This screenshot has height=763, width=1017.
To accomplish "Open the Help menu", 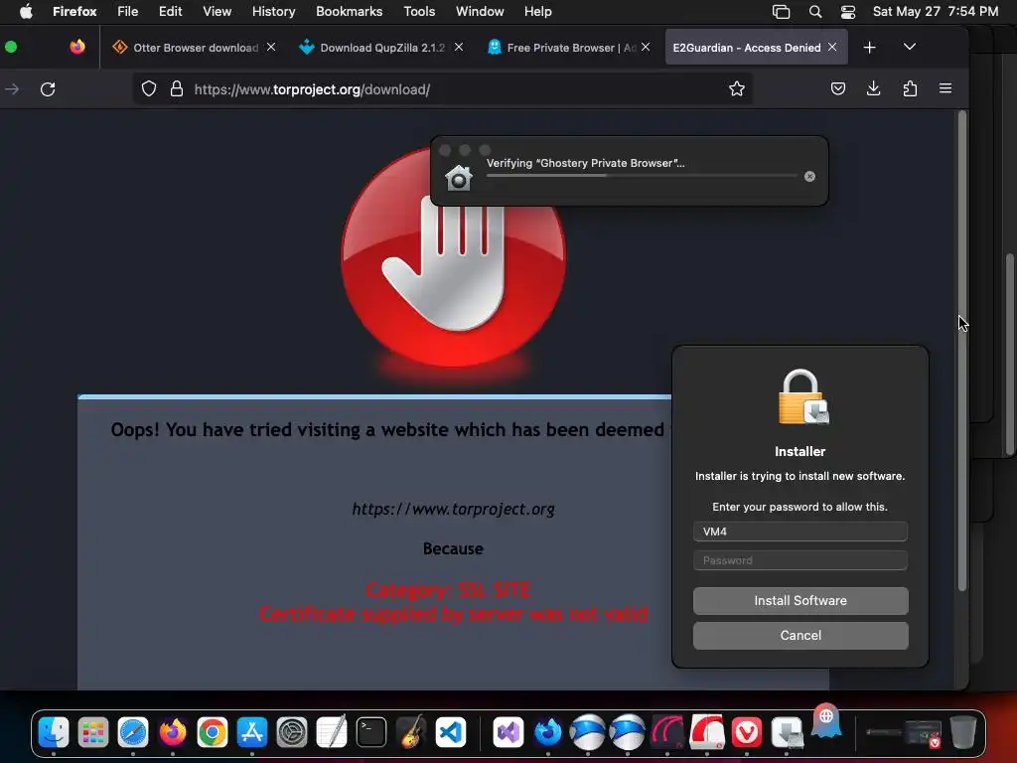I will 537,12.
